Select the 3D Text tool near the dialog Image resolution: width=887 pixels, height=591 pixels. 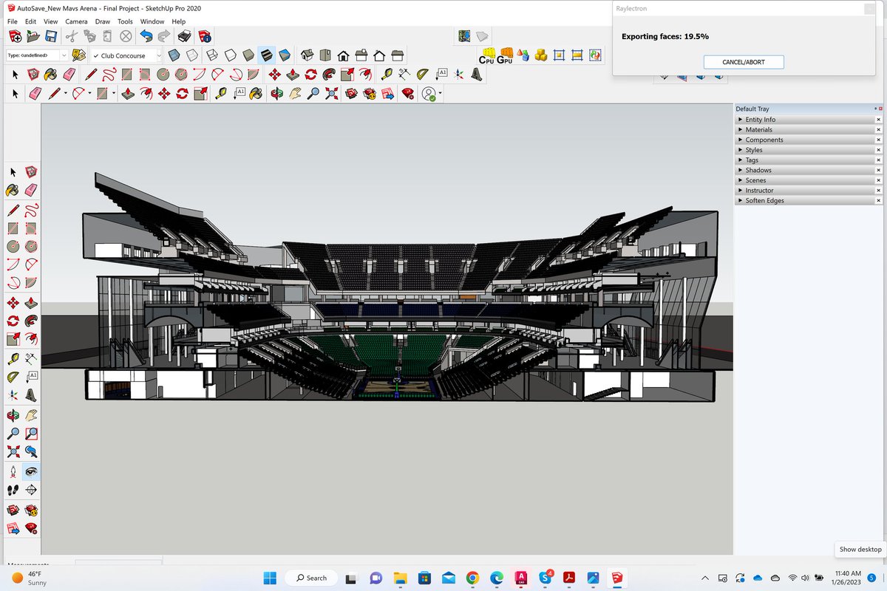[477, 74]
